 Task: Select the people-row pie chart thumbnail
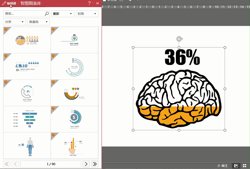pos(27,40)
